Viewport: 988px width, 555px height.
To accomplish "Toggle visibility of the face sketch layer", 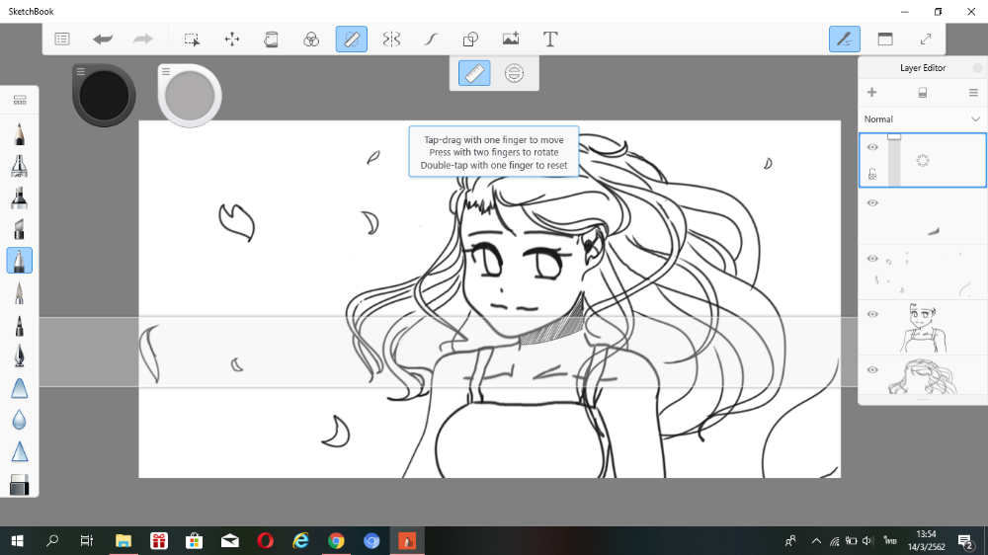I will [872, 314].
